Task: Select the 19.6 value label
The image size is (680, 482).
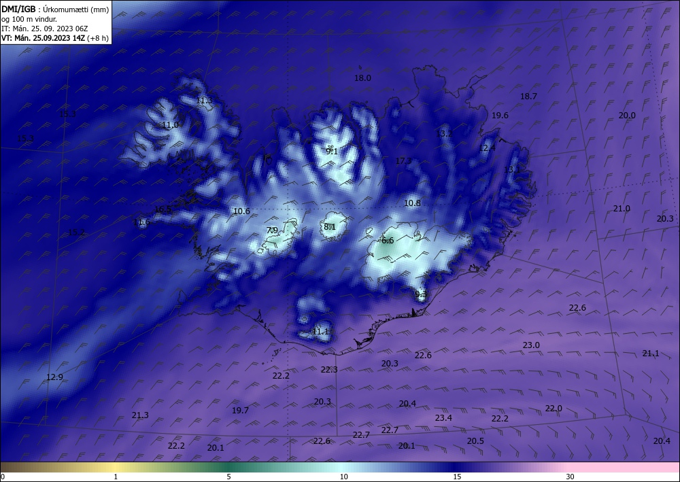Action: pyautogui.click(x=500, y=116)
